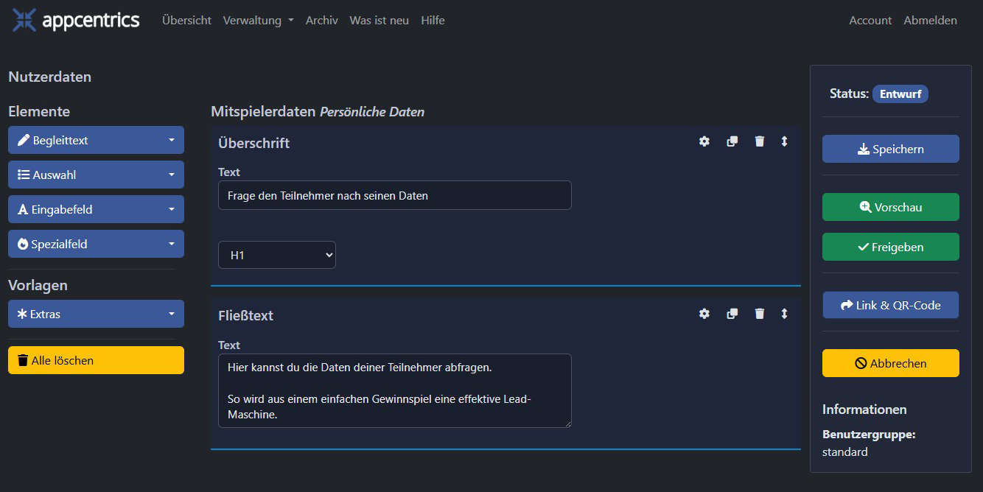Image resolution: width=983 pixels, height=492 pixels.
Task: Open the Hilfe page
Action: tap(433, 21)
